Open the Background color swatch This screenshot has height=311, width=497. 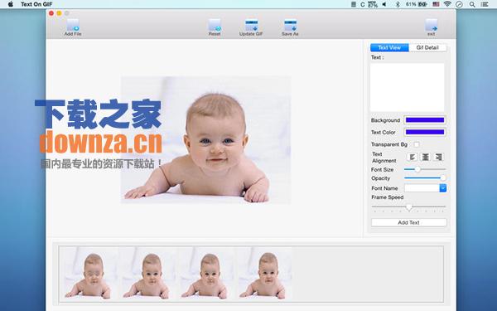tap(425, 120)
